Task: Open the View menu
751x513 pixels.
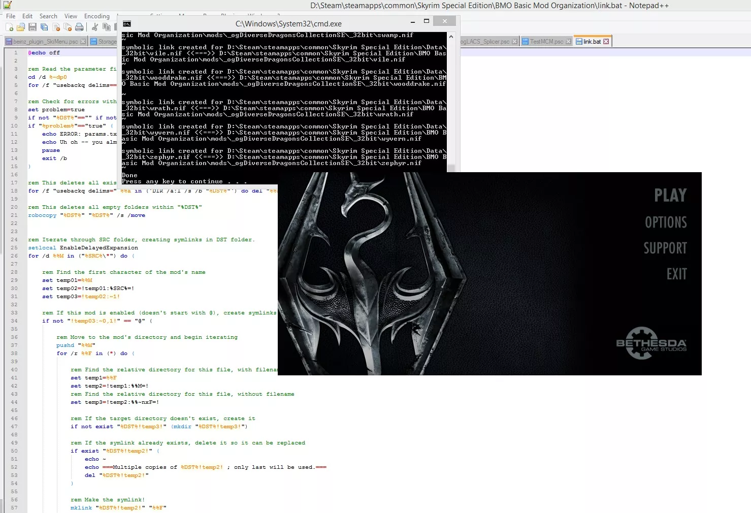Action: click(x=71, y=16)
